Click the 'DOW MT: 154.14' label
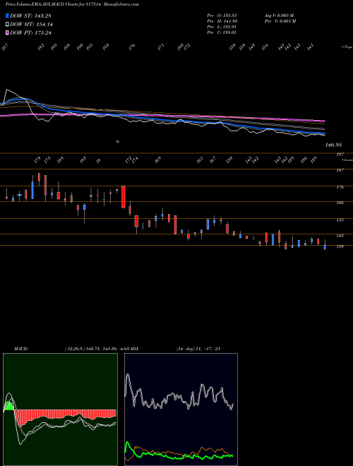 pos(31,25)
